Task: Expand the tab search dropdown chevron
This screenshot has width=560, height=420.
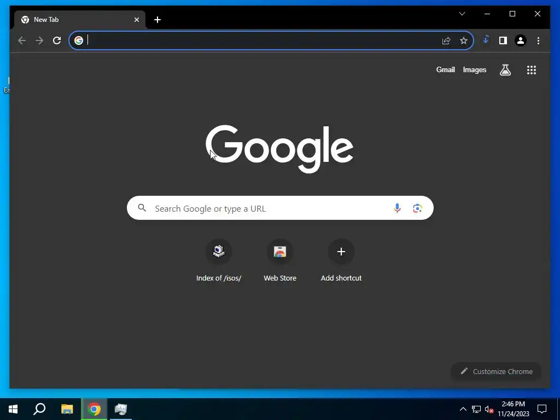Action: point(462,14)
